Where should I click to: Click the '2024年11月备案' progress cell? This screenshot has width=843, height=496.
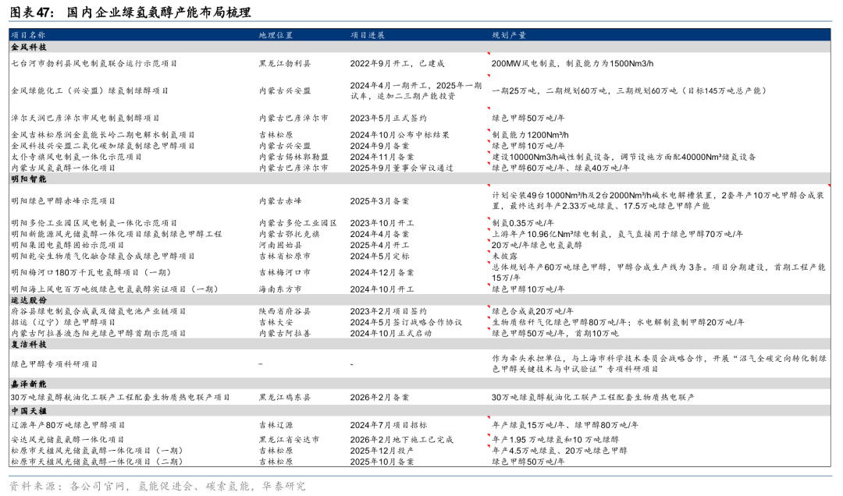click(382, 157)
